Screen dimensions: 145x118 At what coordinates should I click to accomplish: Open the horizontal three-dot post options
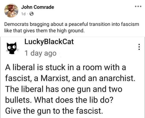tap(138, 7)
